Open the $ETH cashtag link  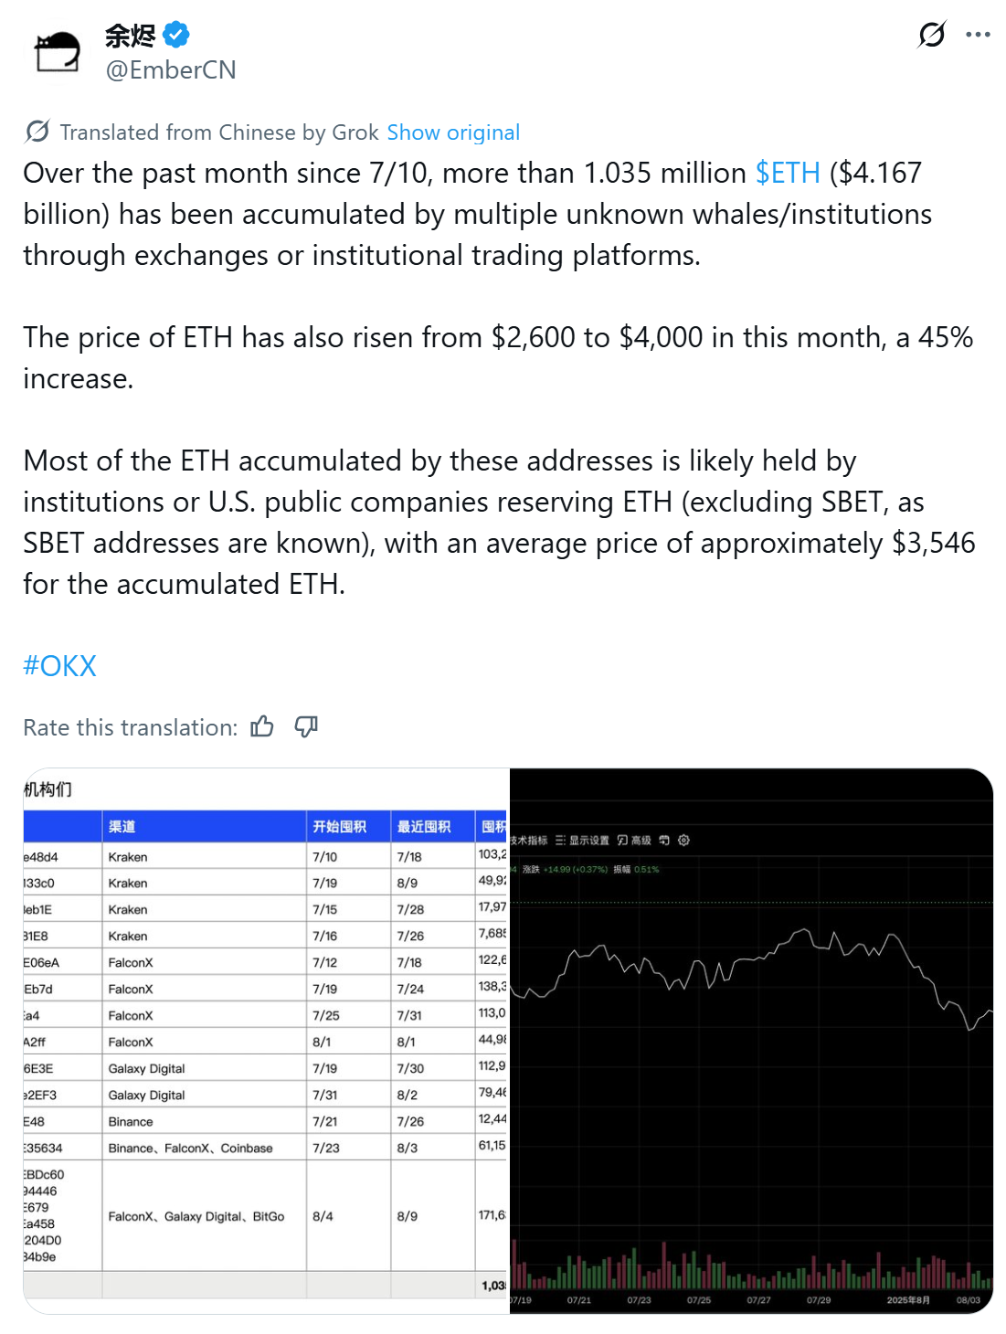pyautogui.click(x=788, y=173)
